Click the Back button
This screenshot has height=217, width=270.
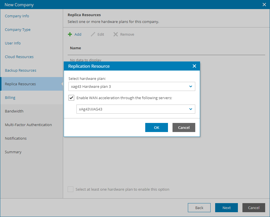(x=199, y=208)
